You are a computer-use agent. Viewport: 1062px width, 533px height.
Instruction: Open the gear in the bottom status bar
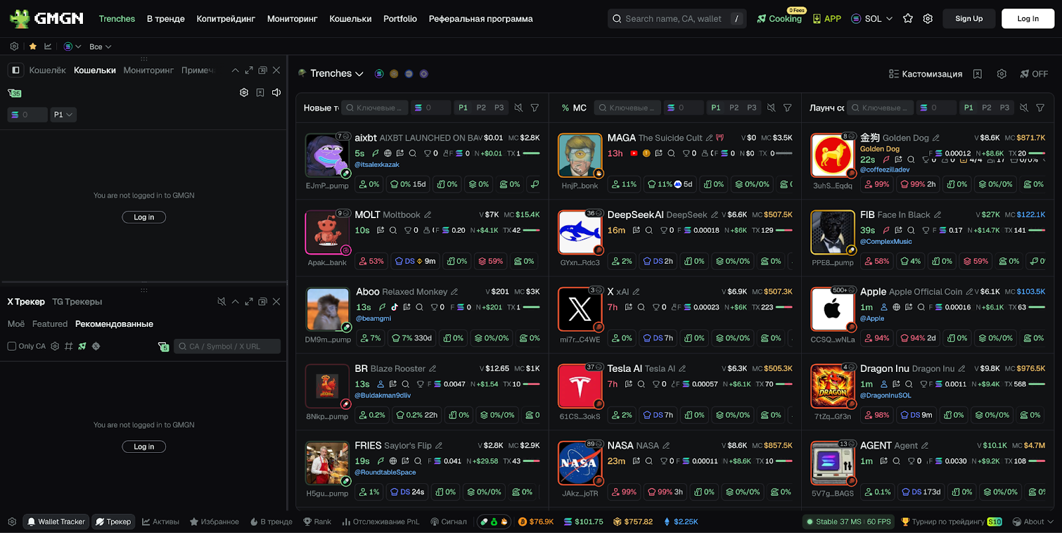pyautogui.click(x=12, y=522)
